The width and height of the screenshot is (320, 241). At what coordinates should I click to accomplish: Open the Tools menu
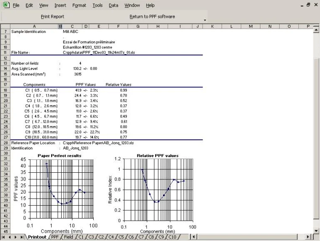97,5
